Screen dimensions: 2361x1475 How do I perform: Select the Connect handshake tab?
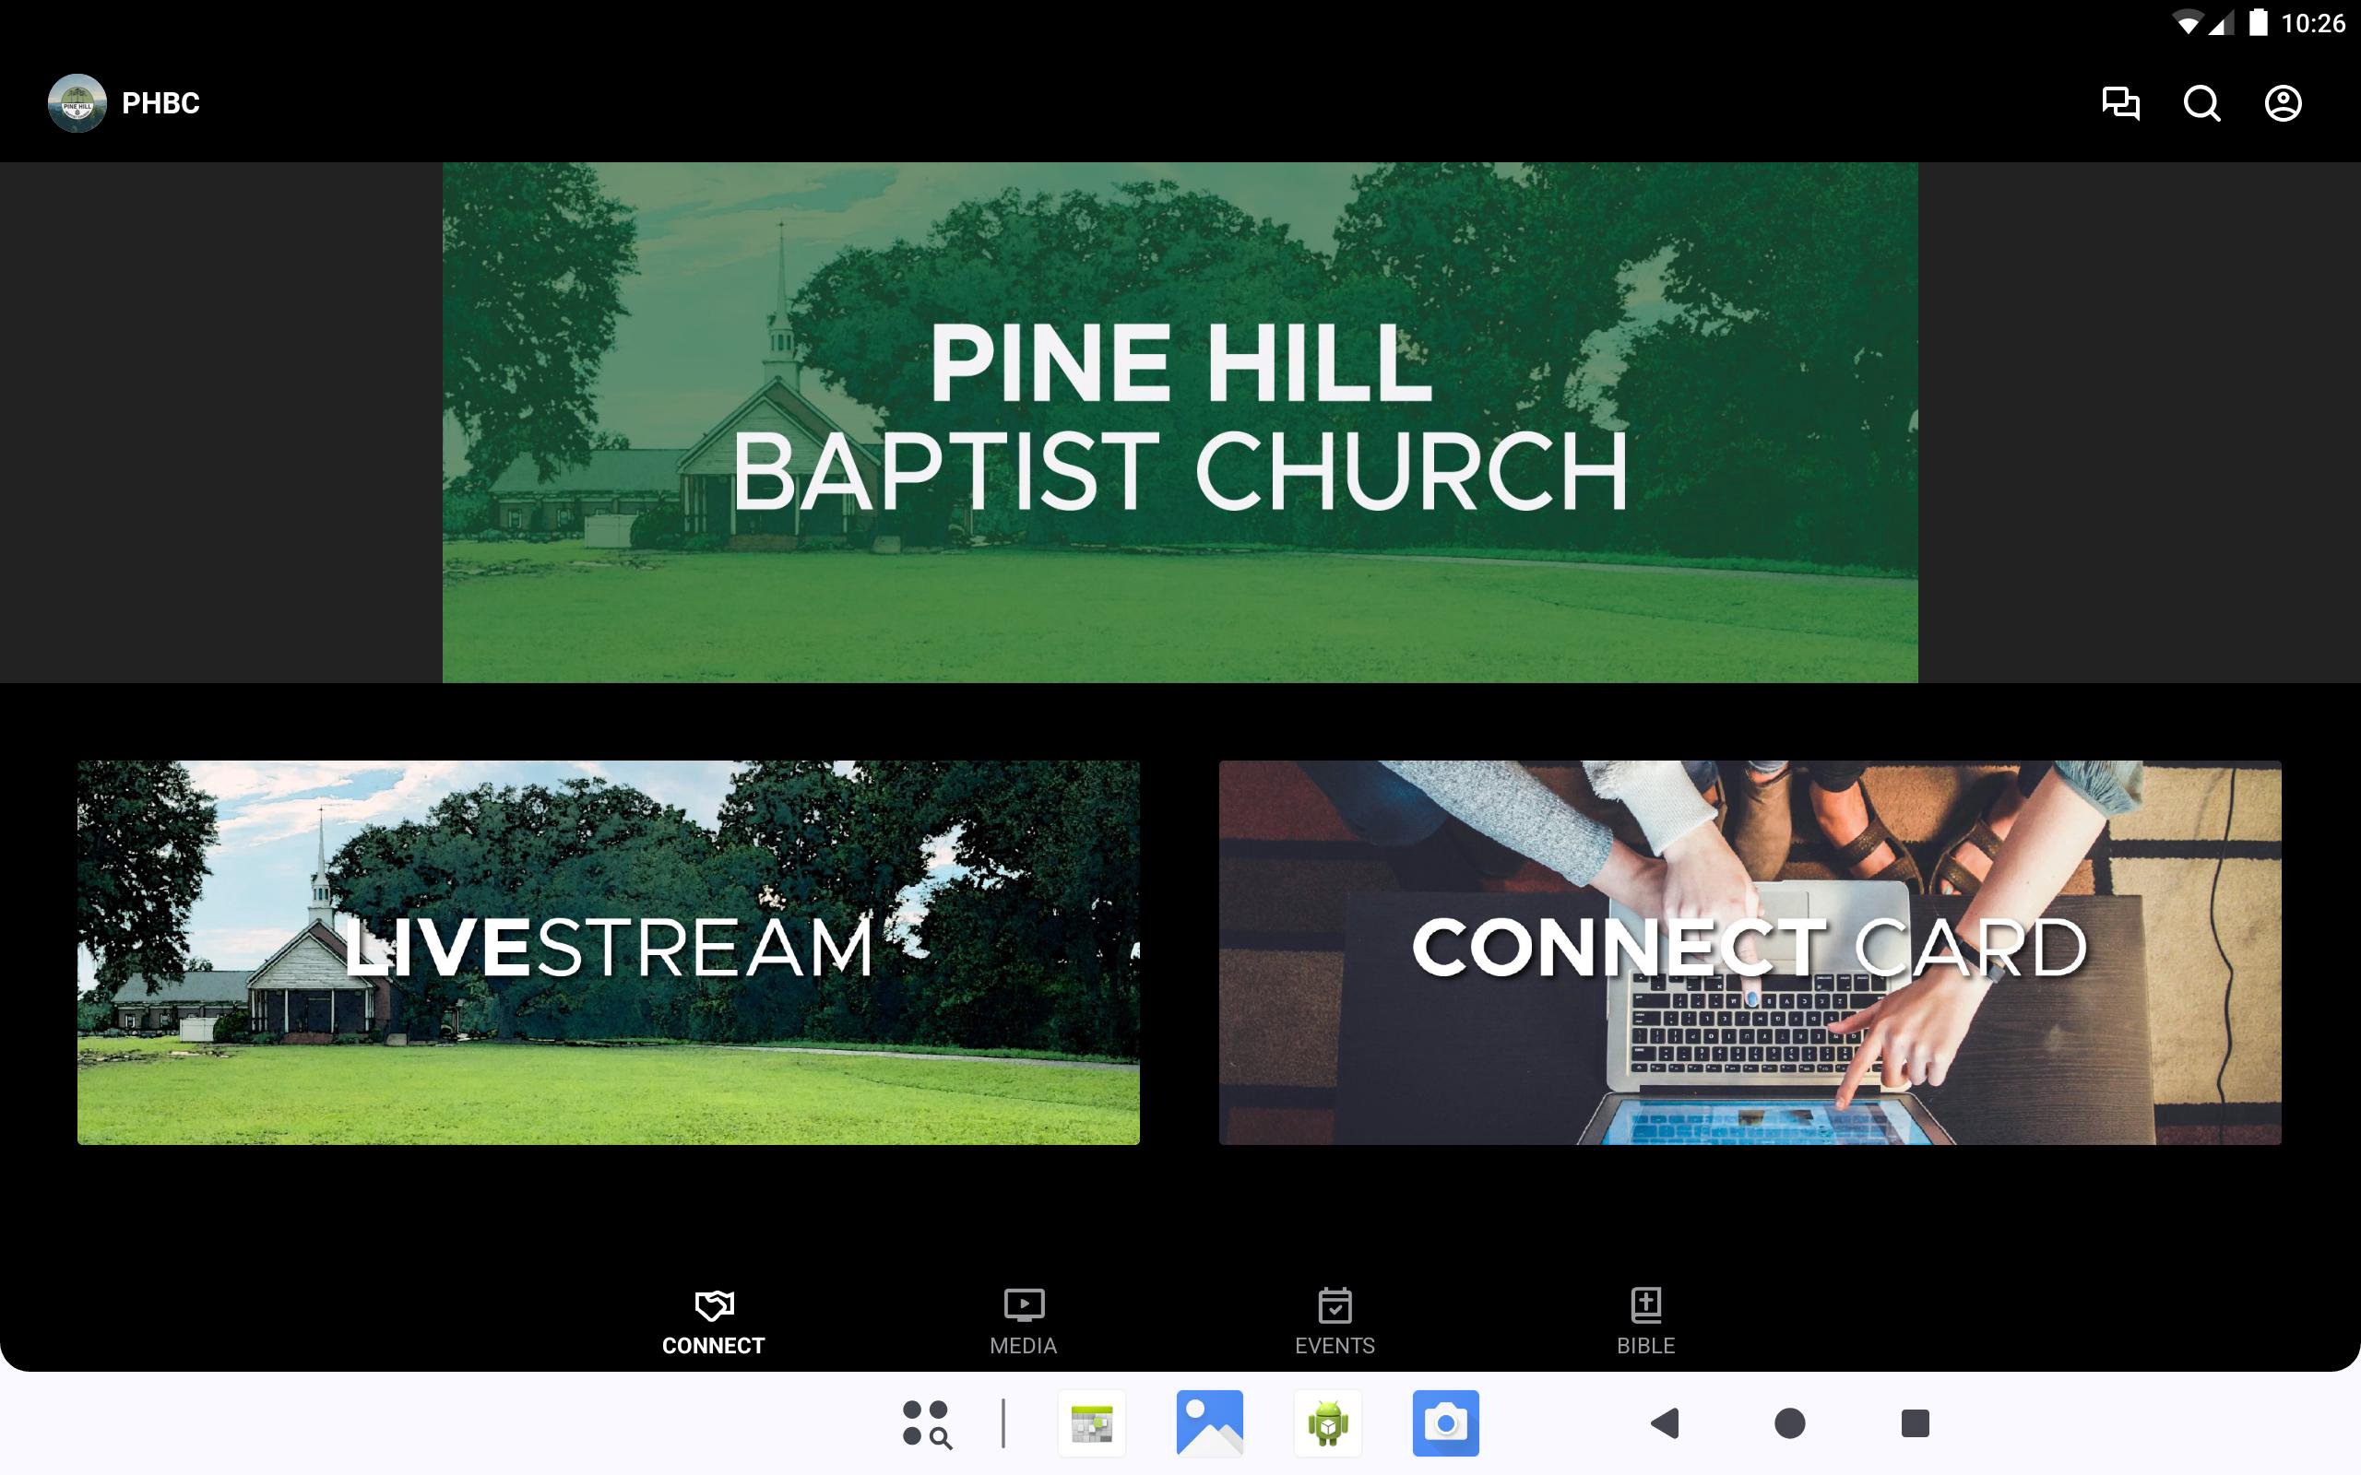713,1321
